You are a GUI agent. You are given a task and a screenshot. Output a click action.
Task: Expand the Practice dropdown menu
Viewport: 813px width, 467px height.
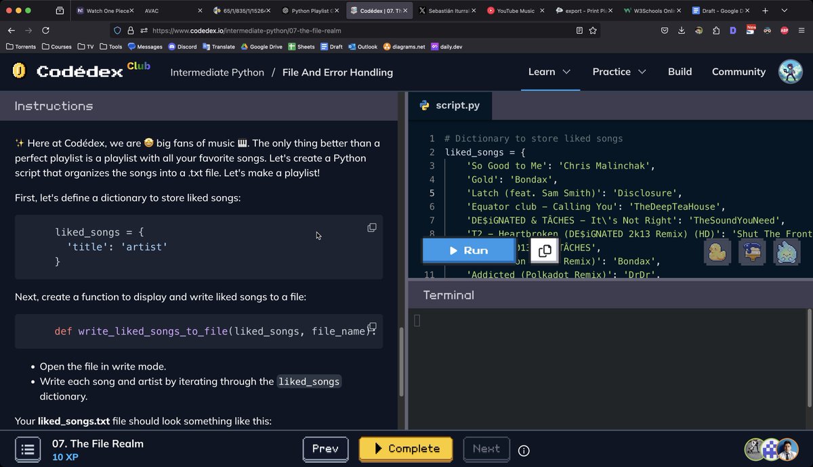(x=619, y=72)
